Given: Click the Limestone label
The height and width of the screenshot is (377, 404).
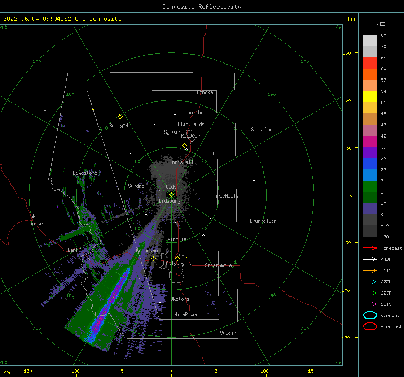Looking at the screenshot, I should [x=85, y=173].
